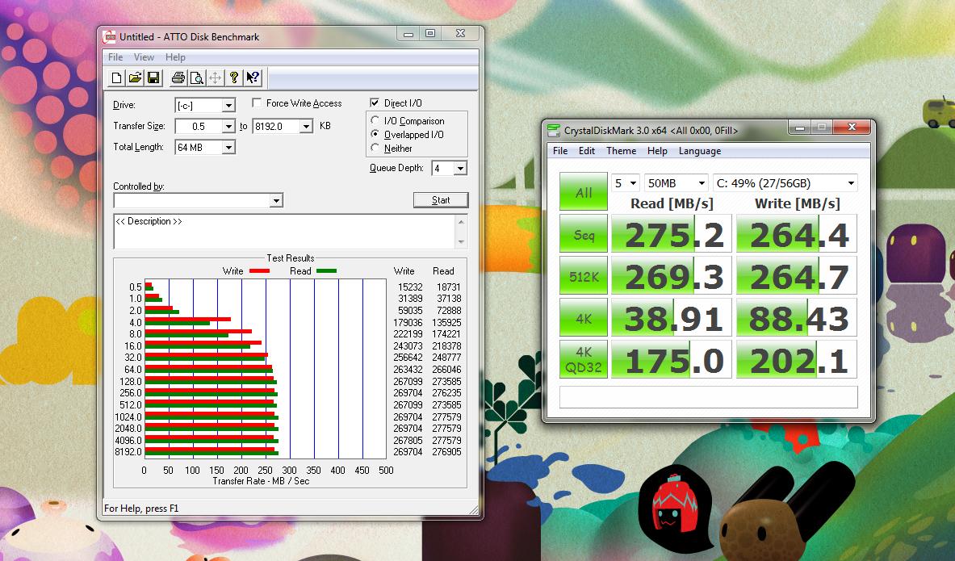
Task: Click the 4K write value 88.43
Action: 797,318
